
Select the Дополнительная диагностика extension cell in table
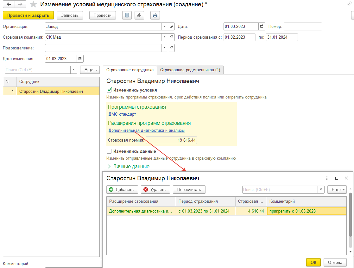[x=141, y=211]
